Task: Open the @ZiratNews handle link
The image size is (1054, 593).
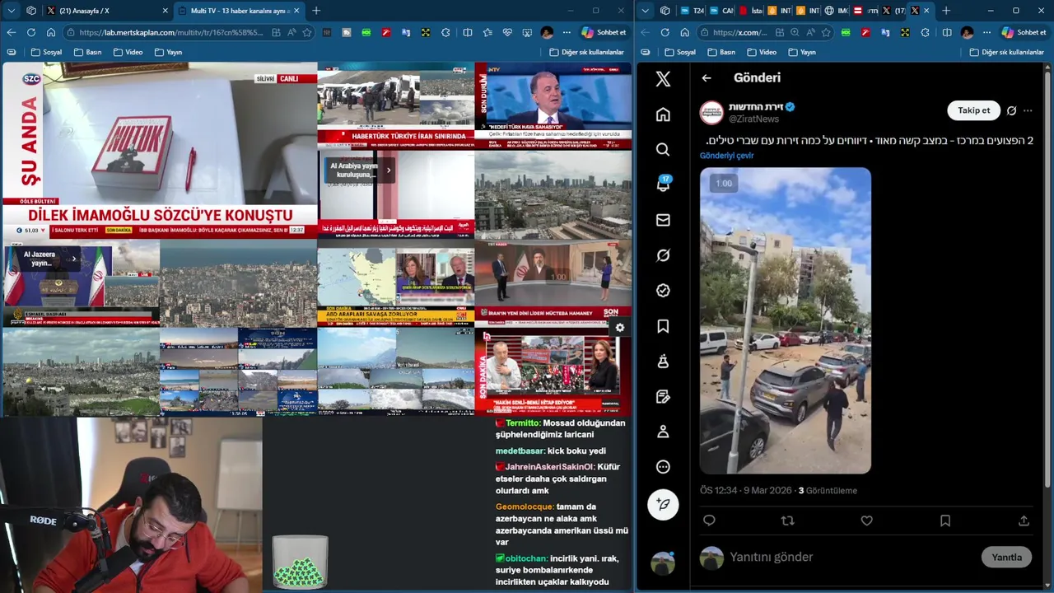Action: [x=753, y=119]
